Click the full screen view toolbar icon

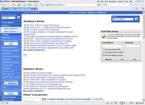pos(36,5)
